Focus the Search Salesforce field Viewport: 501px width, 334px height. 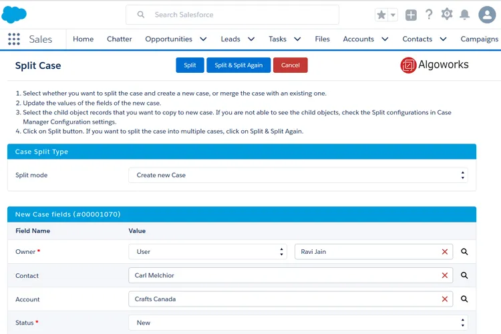232,15
